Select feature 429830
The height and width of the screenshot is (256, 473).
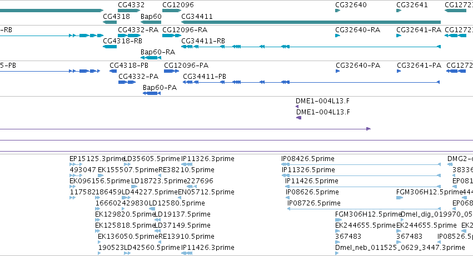coord(135,204)
